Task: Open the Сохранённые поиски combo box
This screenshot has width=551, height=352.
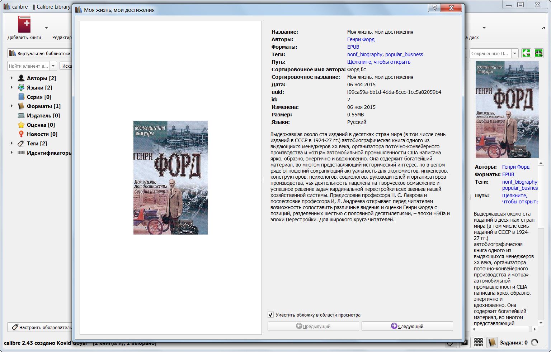Action: coord(494,53)
